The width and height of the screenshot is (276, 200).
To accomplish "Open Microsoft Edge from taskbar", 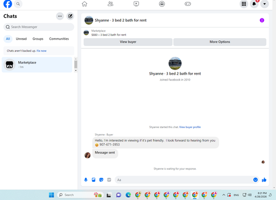I will 128,195.
